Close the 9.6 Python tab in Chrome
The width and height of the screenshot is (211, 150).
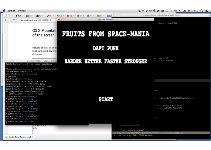(x=63, y=16)
